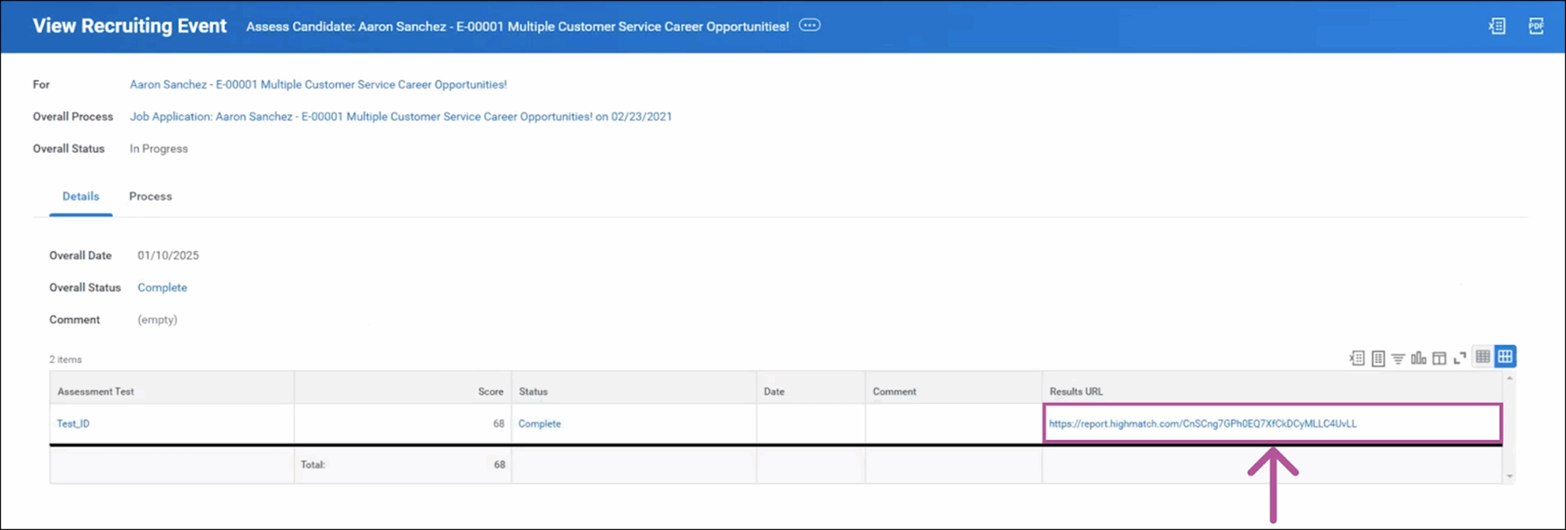Image resolution: width=1566 pixels, height=530 pixels.
Task: Open the highmatch Results URL link
Action: click(1203, 424)
